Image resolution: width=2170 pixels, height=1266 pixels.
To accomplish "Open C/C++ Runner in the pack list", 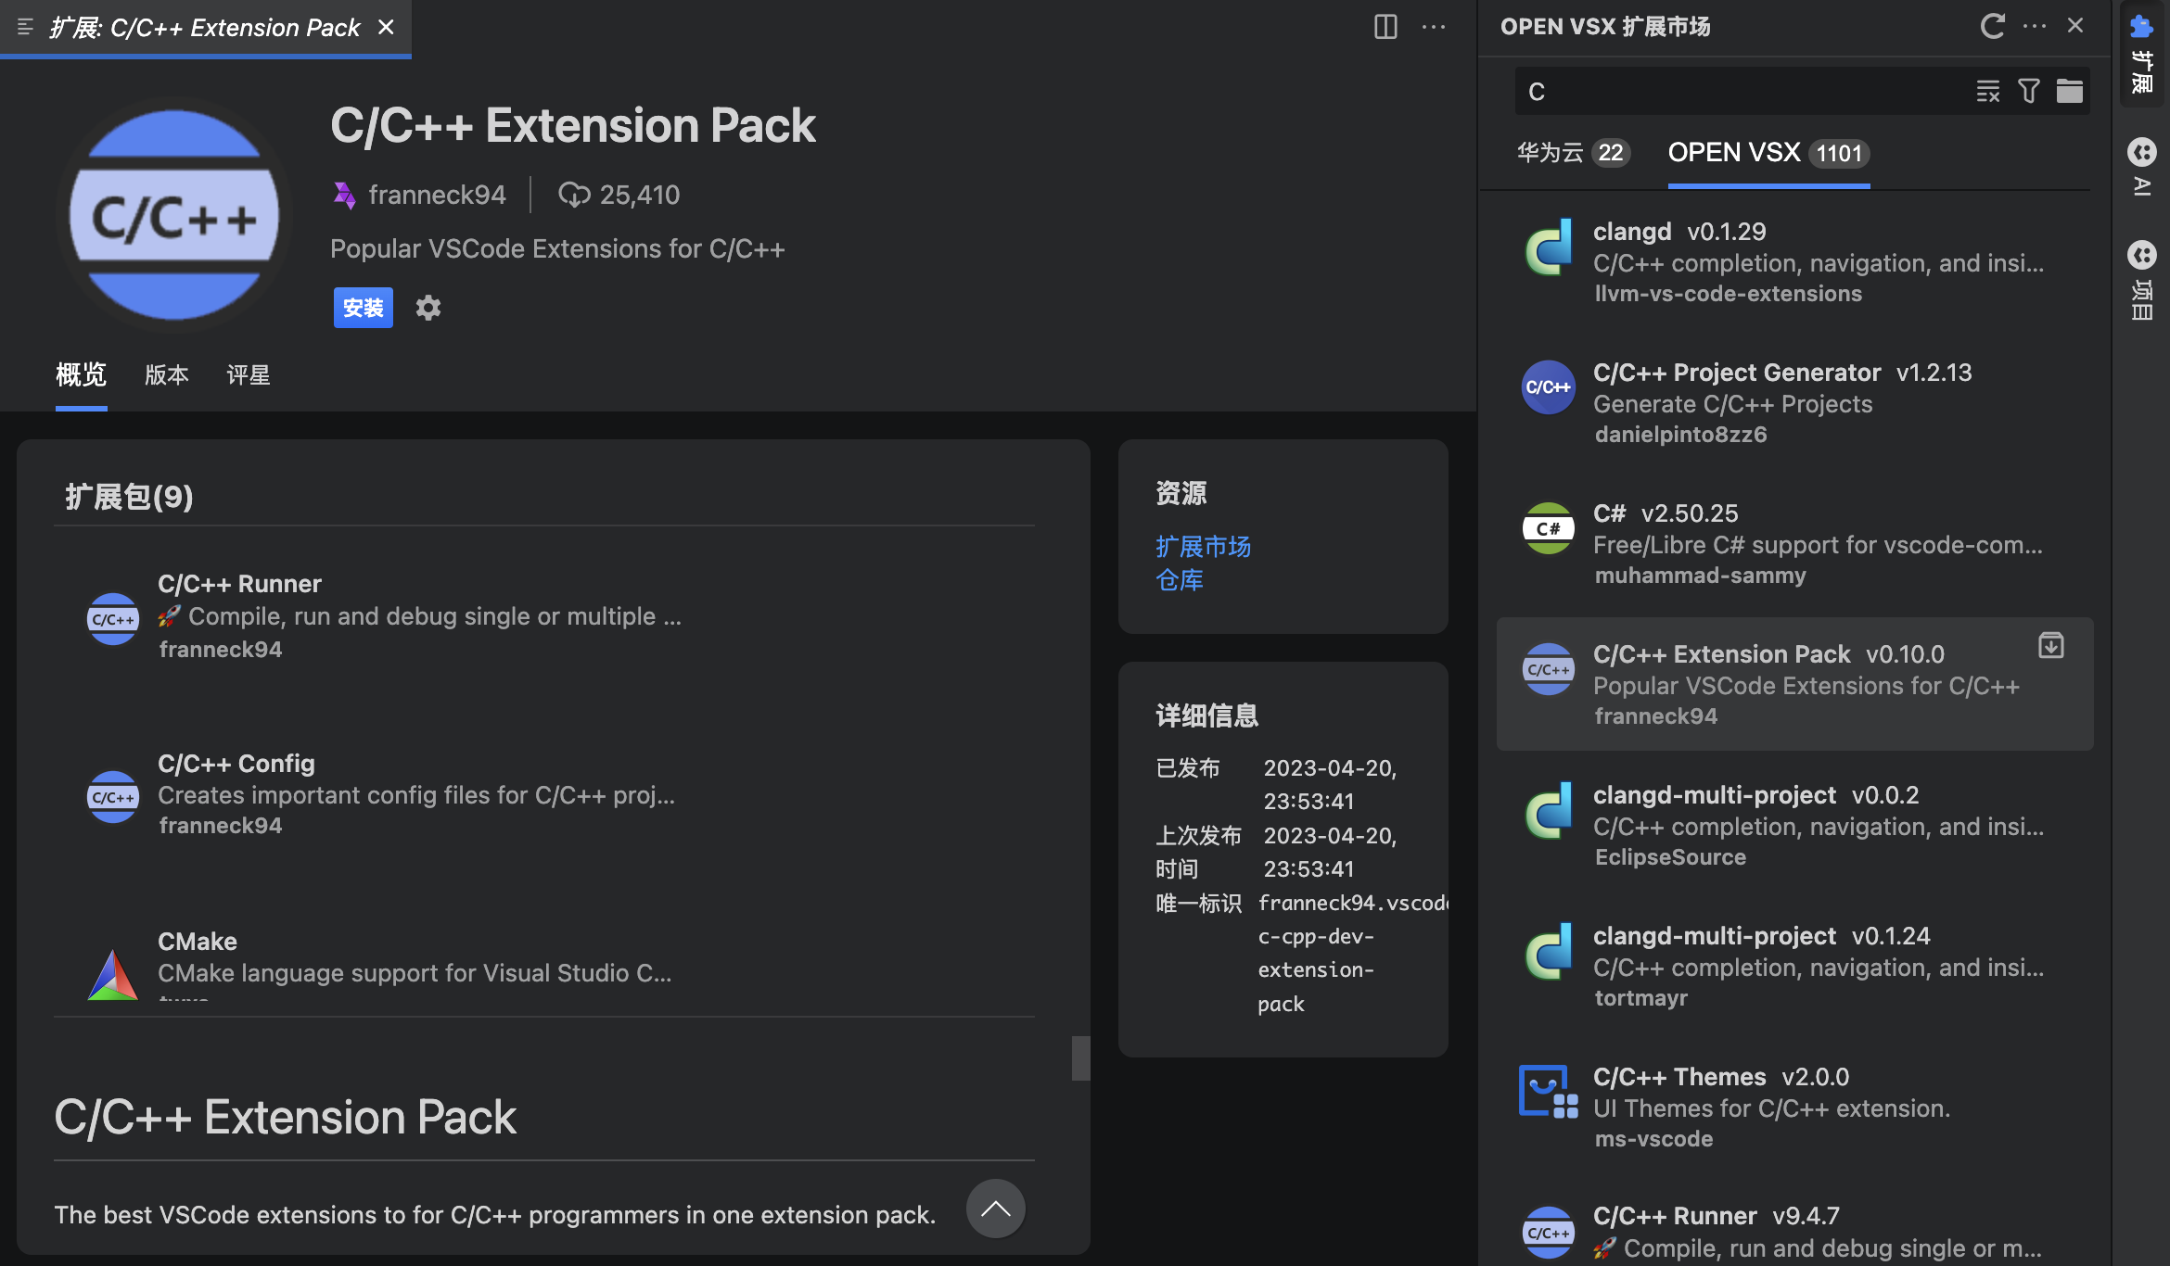I will coord(543,616).
